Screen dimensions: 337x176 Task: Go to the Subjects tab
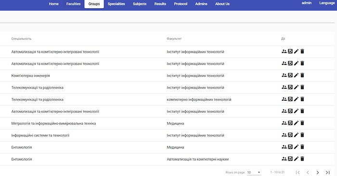140,4
